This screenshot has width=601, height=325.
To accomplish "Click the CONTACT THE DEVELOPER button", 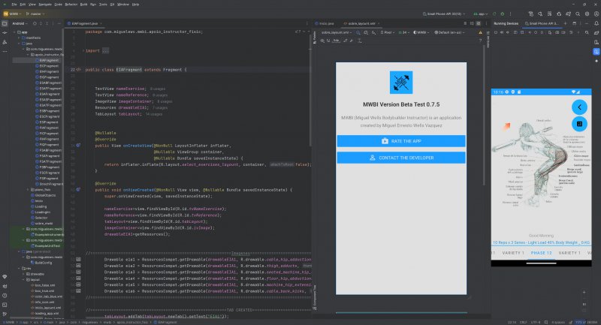I will click(x=401, y=158).
